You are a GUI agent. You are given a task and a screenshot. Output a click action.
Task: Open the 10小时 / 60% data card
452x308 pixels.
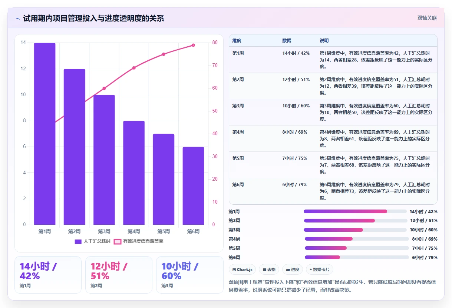pos(189,275)
